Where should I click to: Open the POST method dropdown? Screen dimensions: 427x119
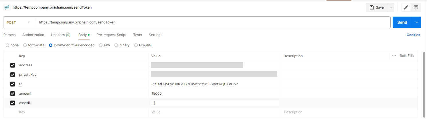18,22
